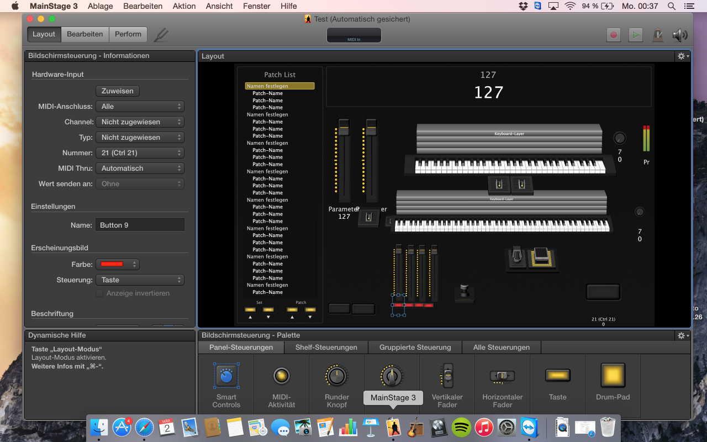Select the knob palette item behind the MainStage tooltip

[x=392, y=376]
